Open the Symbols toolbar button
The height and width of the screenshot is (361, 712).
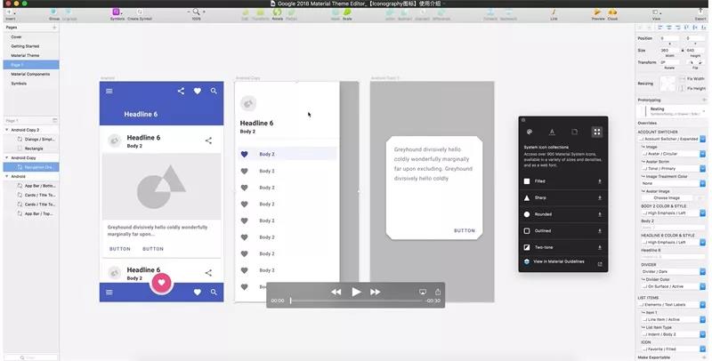pyautogui.click(x=117, y=13)
